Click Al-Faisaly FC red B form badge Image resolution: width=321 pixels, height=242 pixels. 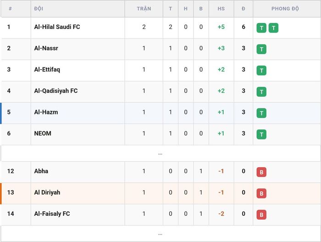(261, 215)
